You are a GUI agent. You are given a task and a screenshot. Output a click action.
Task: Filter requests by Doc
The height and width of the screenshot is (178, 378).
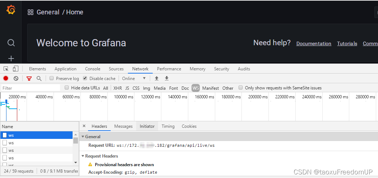185,88
